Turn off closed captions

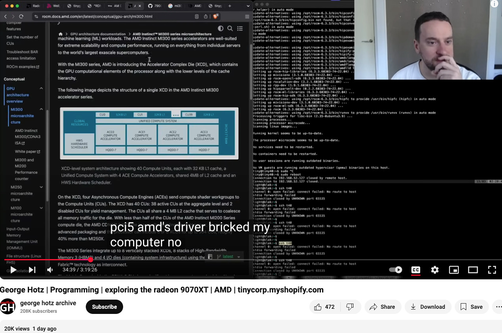click(416, 270)
